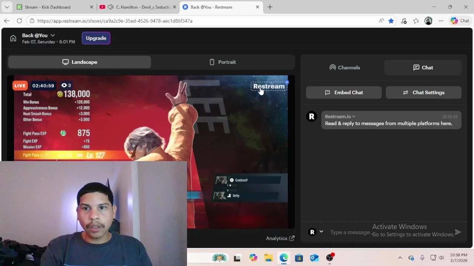
Task: Switch to Portrait layout tab
Action: 223,62
